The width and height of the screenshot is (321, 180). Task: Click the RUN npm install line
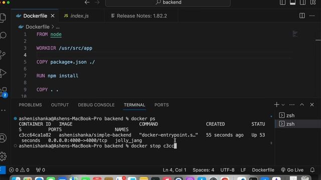(x=57, y=75)
